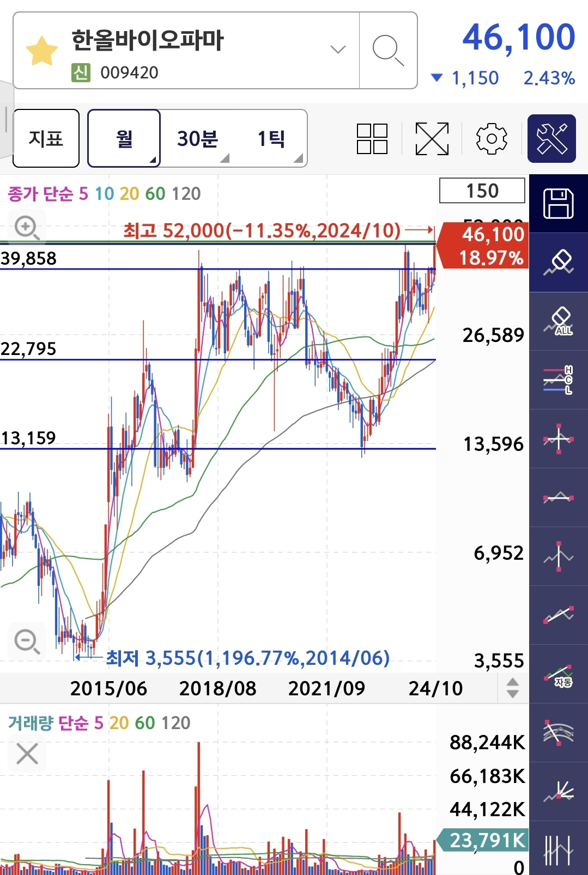Select the HCL horizontal lines tool
Screen dimensions: 588x875
pyautogui.click(x=559, y=380)
